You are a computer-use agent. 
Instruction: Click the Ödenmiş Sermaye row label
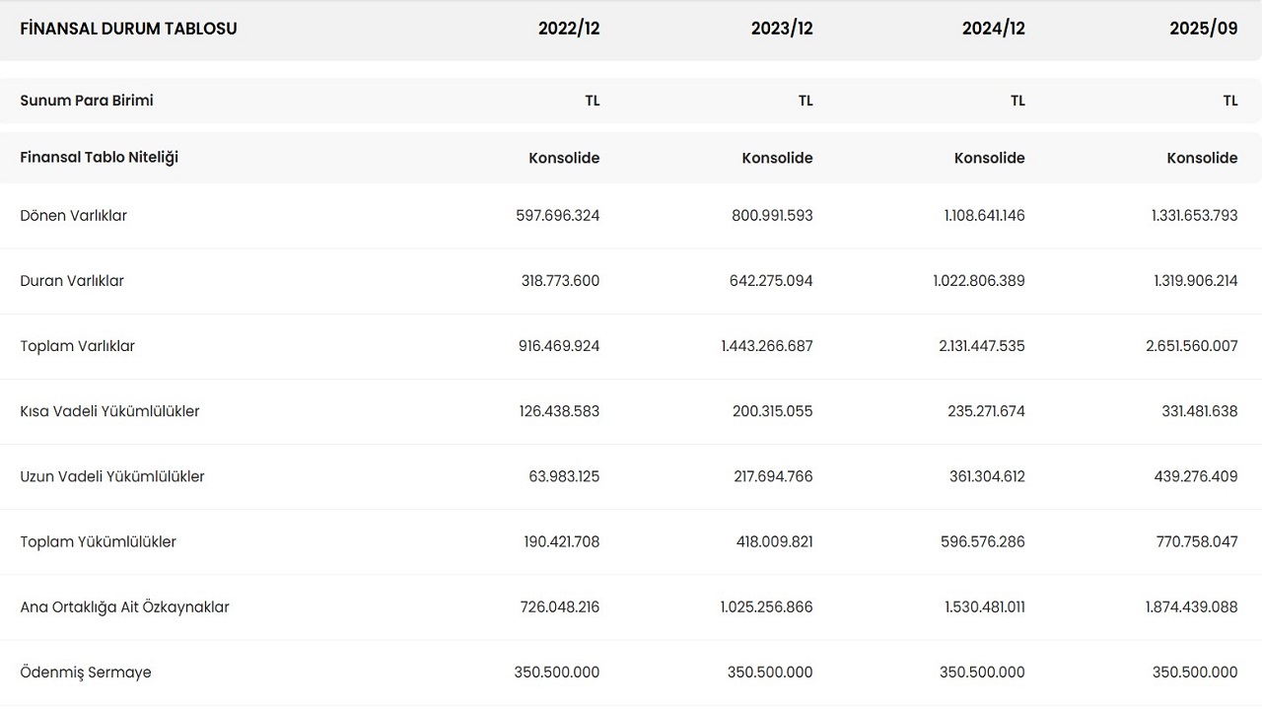[x=85, y=673]
